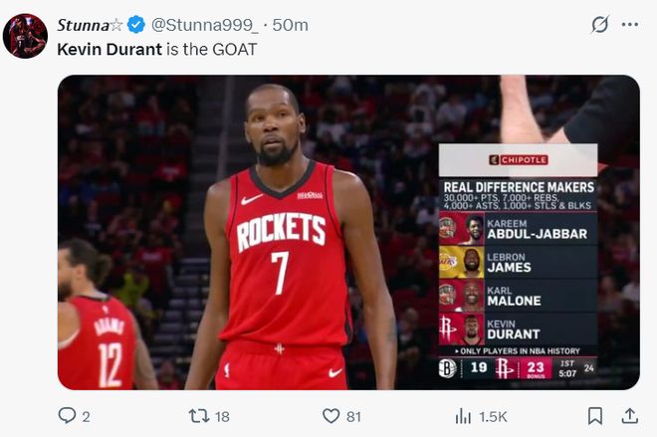Click the repost arrows icon

click(199, 416)
